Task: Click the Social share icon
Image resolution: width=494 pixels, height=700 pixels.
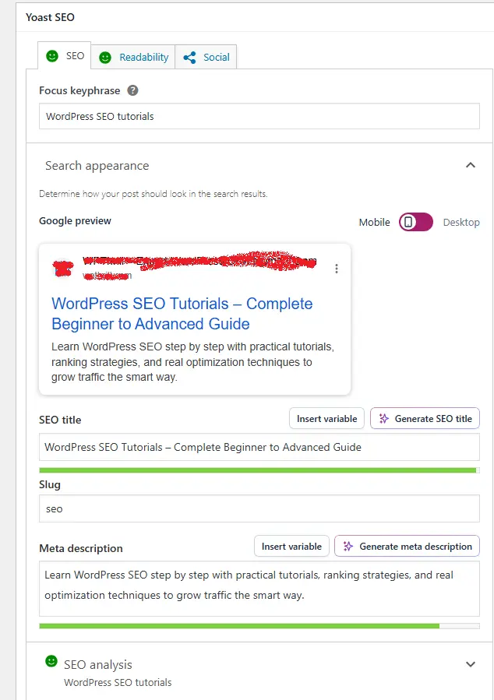Action: 189,57
